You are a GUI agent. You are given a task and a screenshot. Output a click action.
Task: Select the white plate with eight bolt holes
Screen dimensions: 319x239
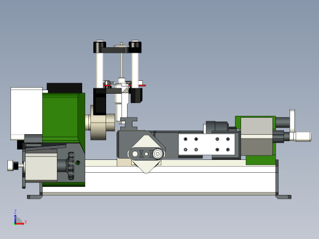click(207, 144)
